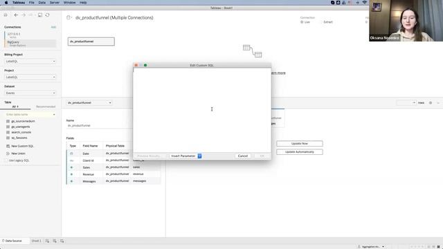Click the Add connection link
Screen dimensions: 443x249
[53, 27]
